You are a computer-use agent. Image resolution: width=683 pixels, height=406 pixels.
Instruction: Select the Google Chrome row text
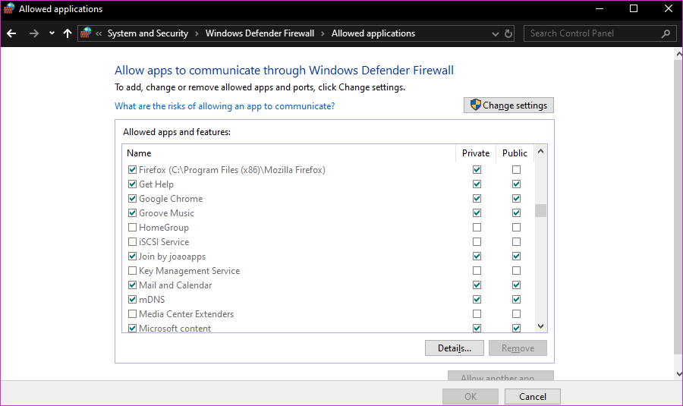click(x=171, y=199)
